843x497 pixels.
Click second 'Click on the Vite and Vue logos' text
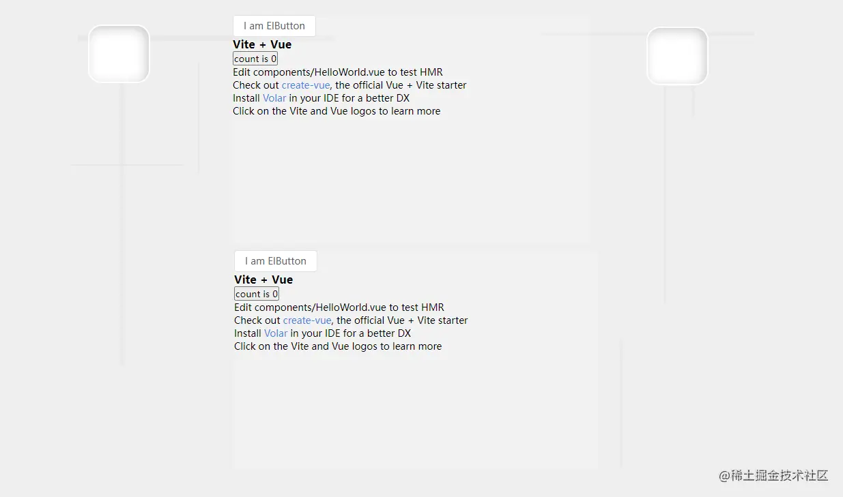click(x=338, y=346)
